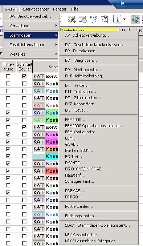Enable Hintergrund checkbox in first row

click(x=8, y=76)
